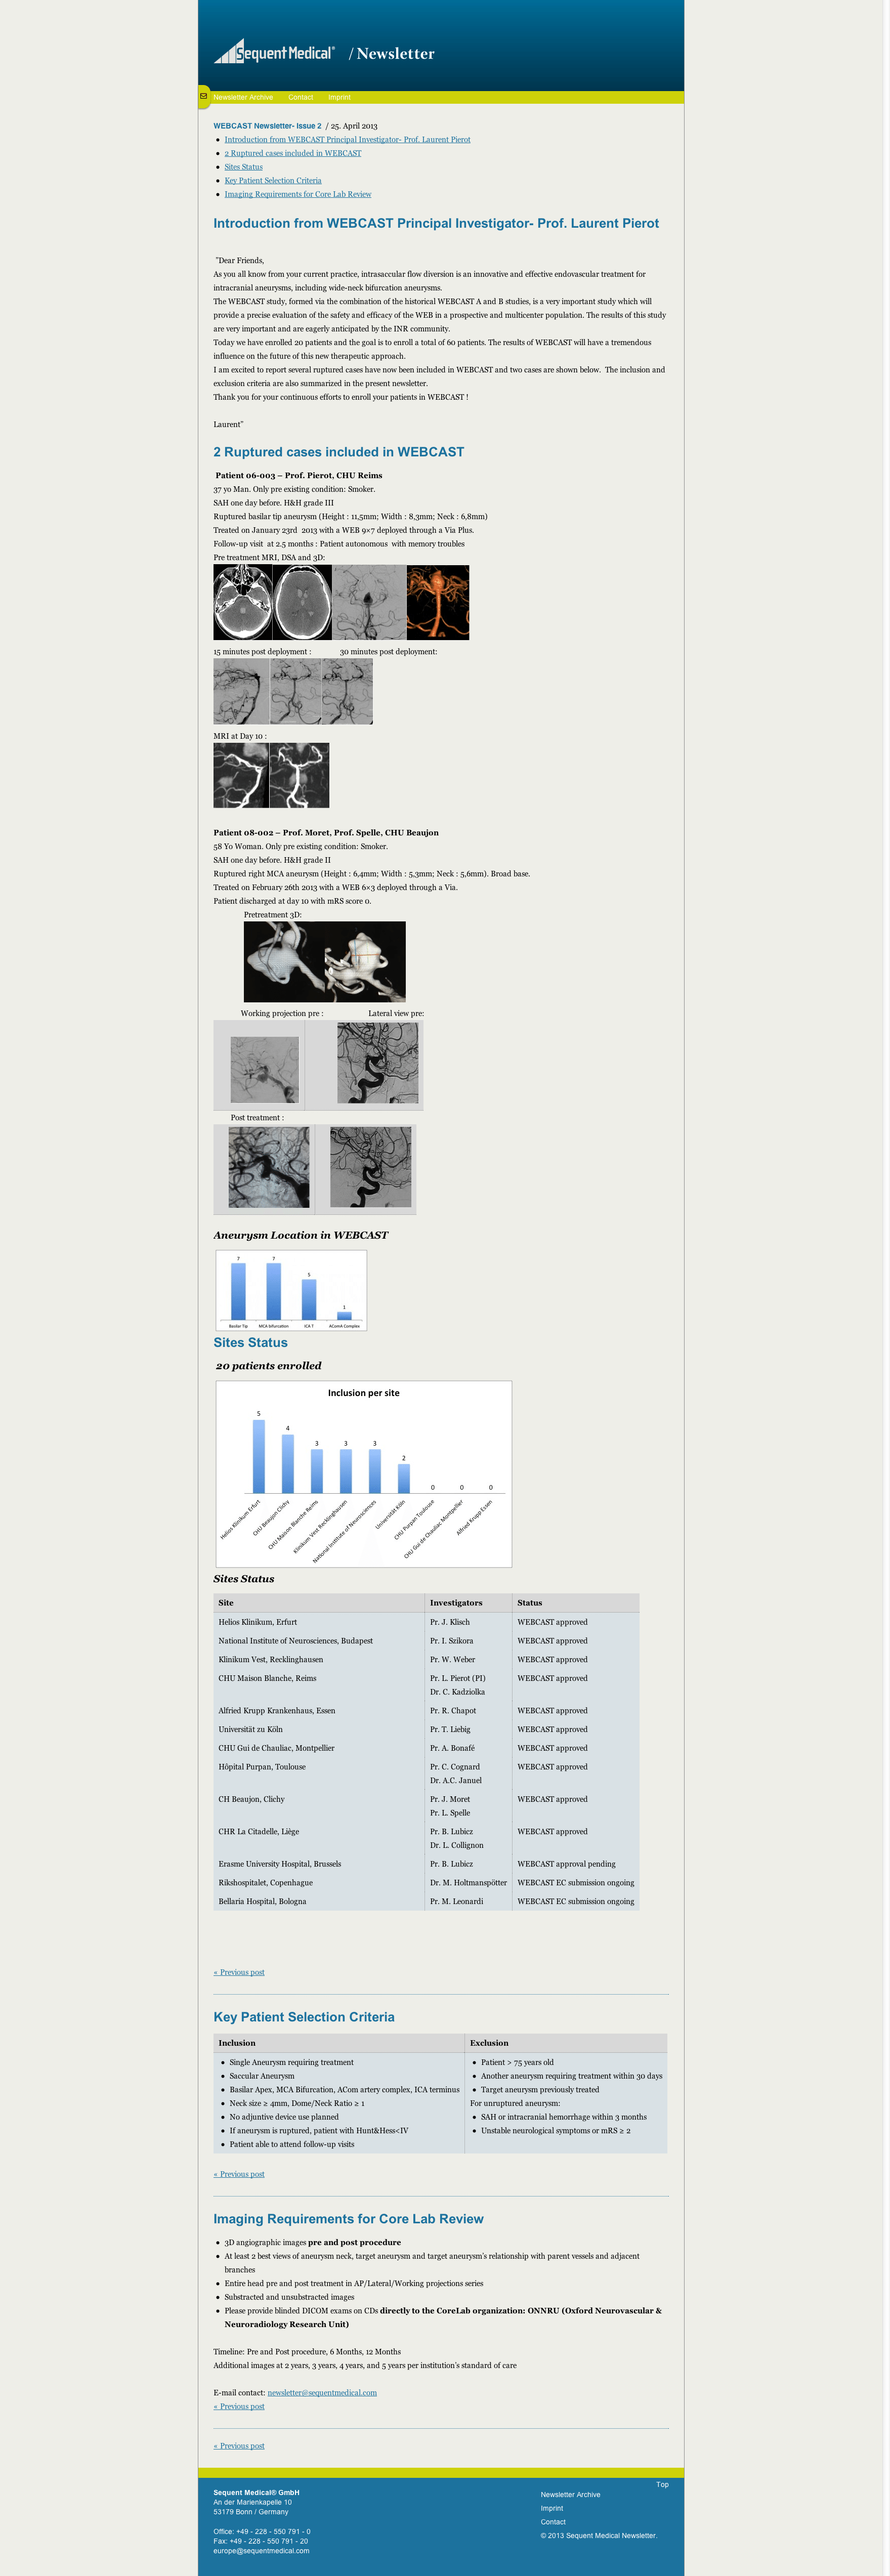
Task: Open the working projection pre image
Action: pos(265,1070)
